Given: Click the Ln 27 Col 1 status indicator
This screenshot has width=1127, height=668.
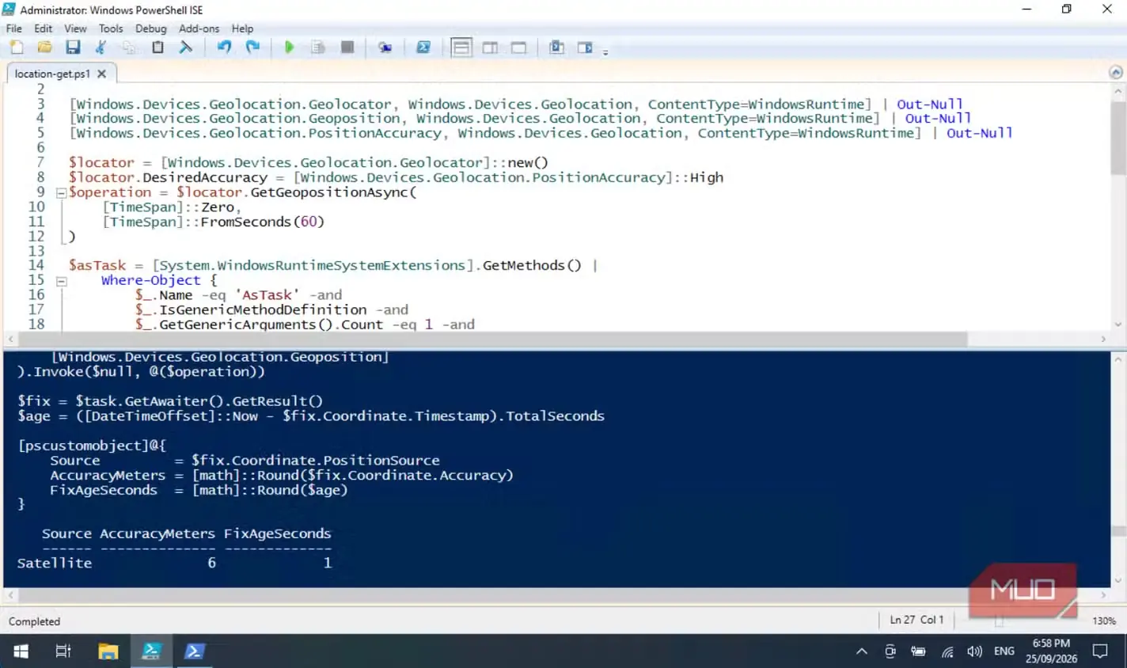Looking at the screenshot, I should pos(916,620).
